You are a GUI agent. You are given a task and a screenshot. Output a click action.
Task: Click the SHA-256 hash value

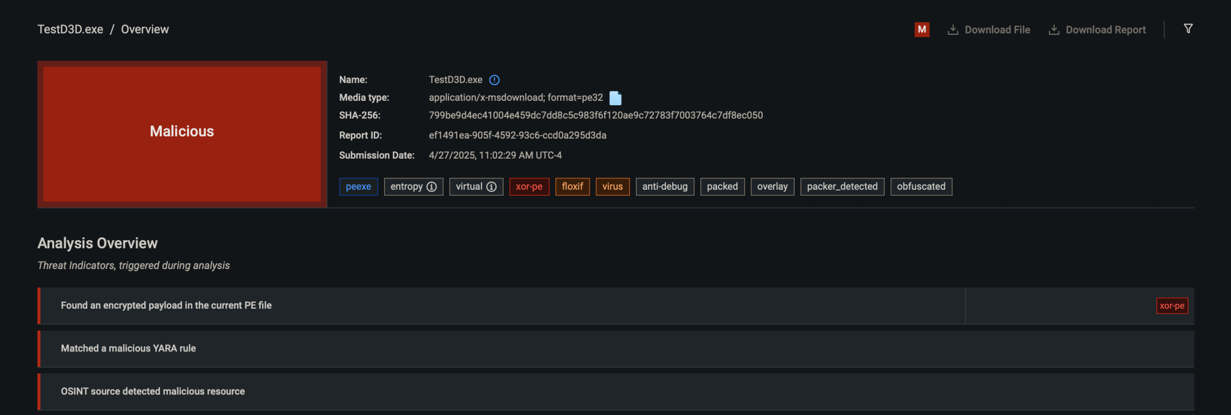tap(596, 115)
